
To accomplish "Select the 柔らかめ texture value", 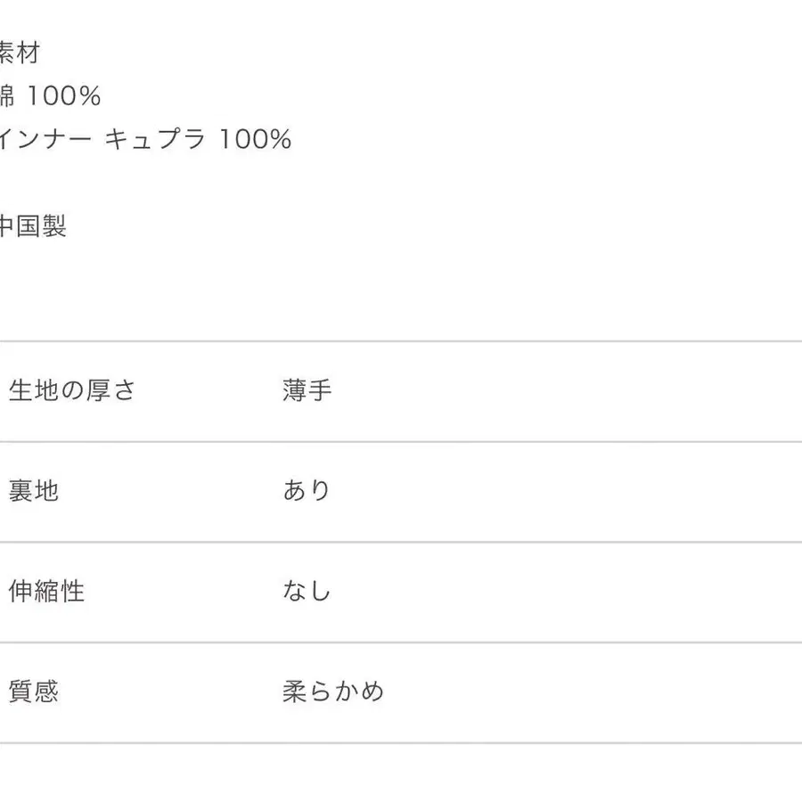I will coord(333,692).
